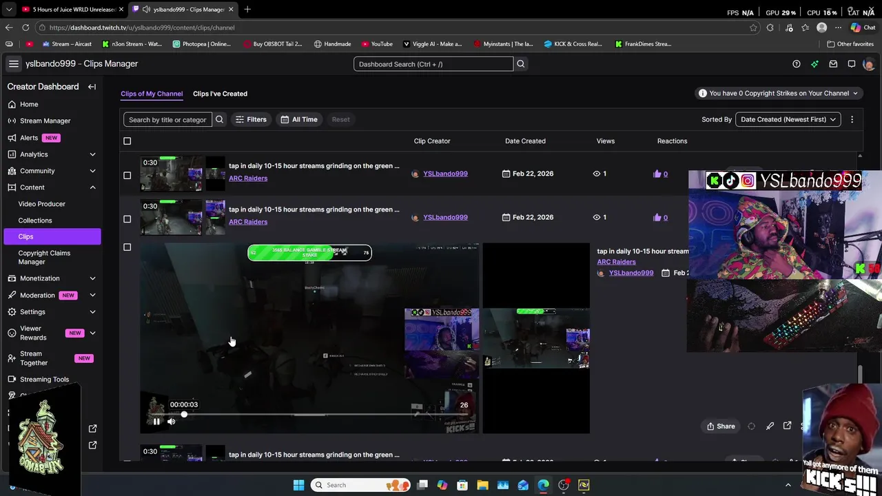This screenshot has width=882, height=496.
Task: Click the clips list vertical scrollbar
Action: click(859, 373)
